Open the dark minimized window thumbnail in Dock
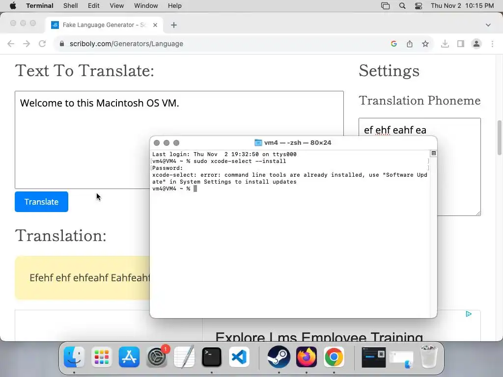Image resolution: width=503 pixels, height=377 pixels. pyautogui.click(x=374, y=357)
